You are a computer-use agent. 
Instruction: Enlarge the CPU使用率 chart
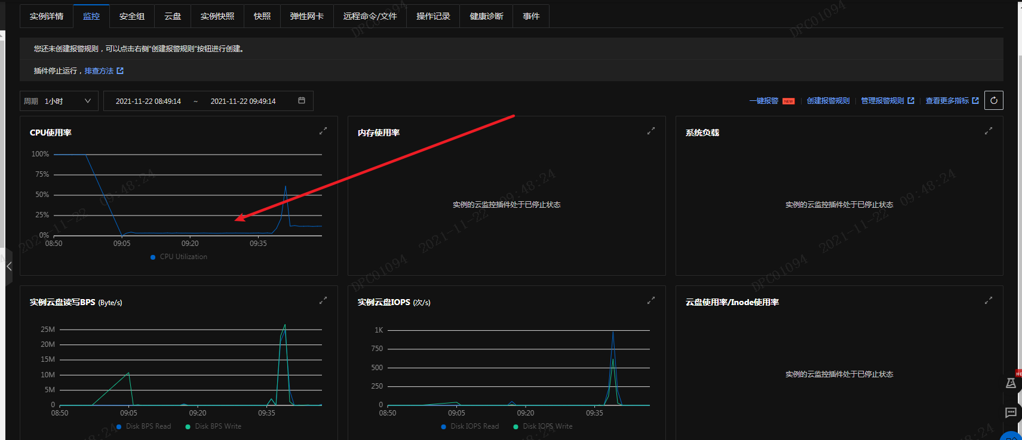tap(323, 131)
